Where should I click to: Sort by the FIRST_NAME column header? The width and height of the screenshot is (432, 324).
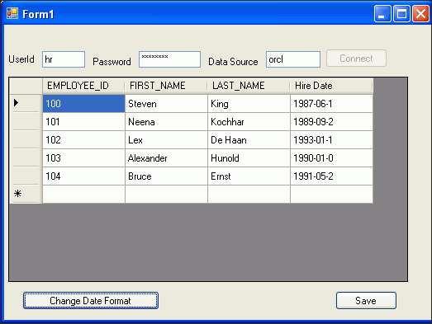[x=166, y=86]
